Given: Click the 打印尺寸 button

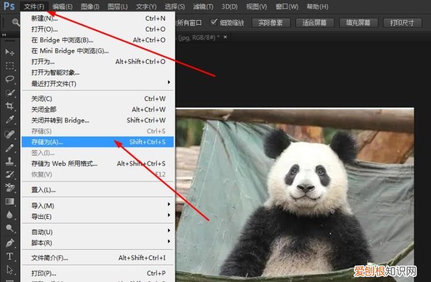Looking at the screenshot, I should click(x=402, y=23).
